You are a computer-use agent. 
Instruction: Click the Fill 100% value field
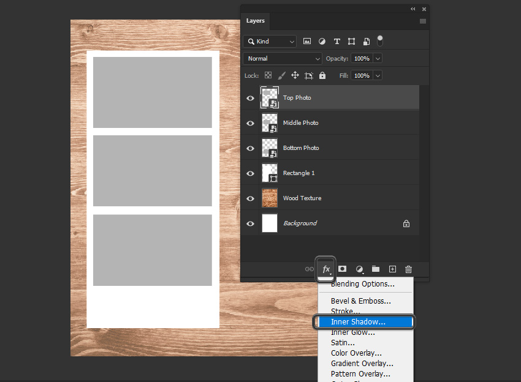[362, 76]
